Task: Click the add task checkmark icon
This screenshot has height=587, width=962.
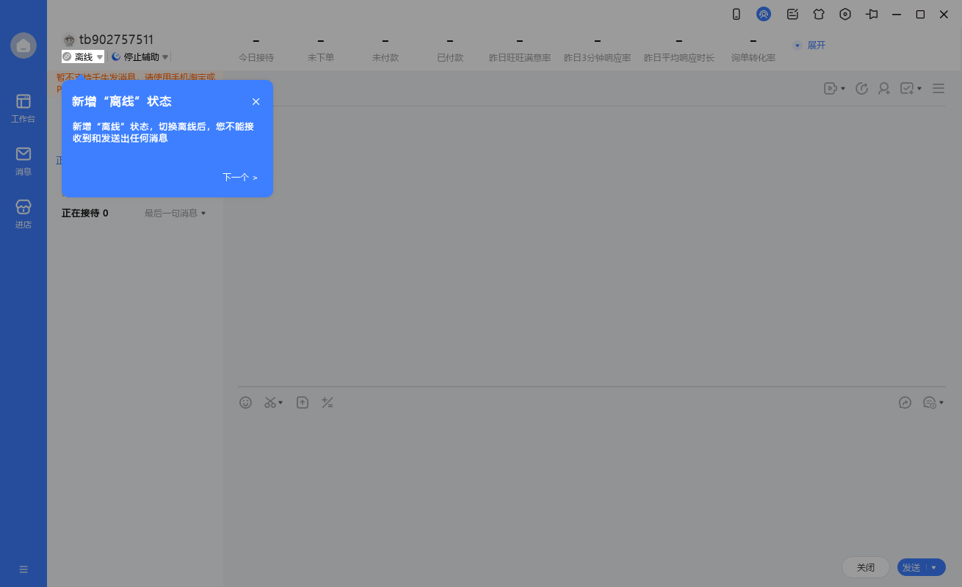Action: 907,88
